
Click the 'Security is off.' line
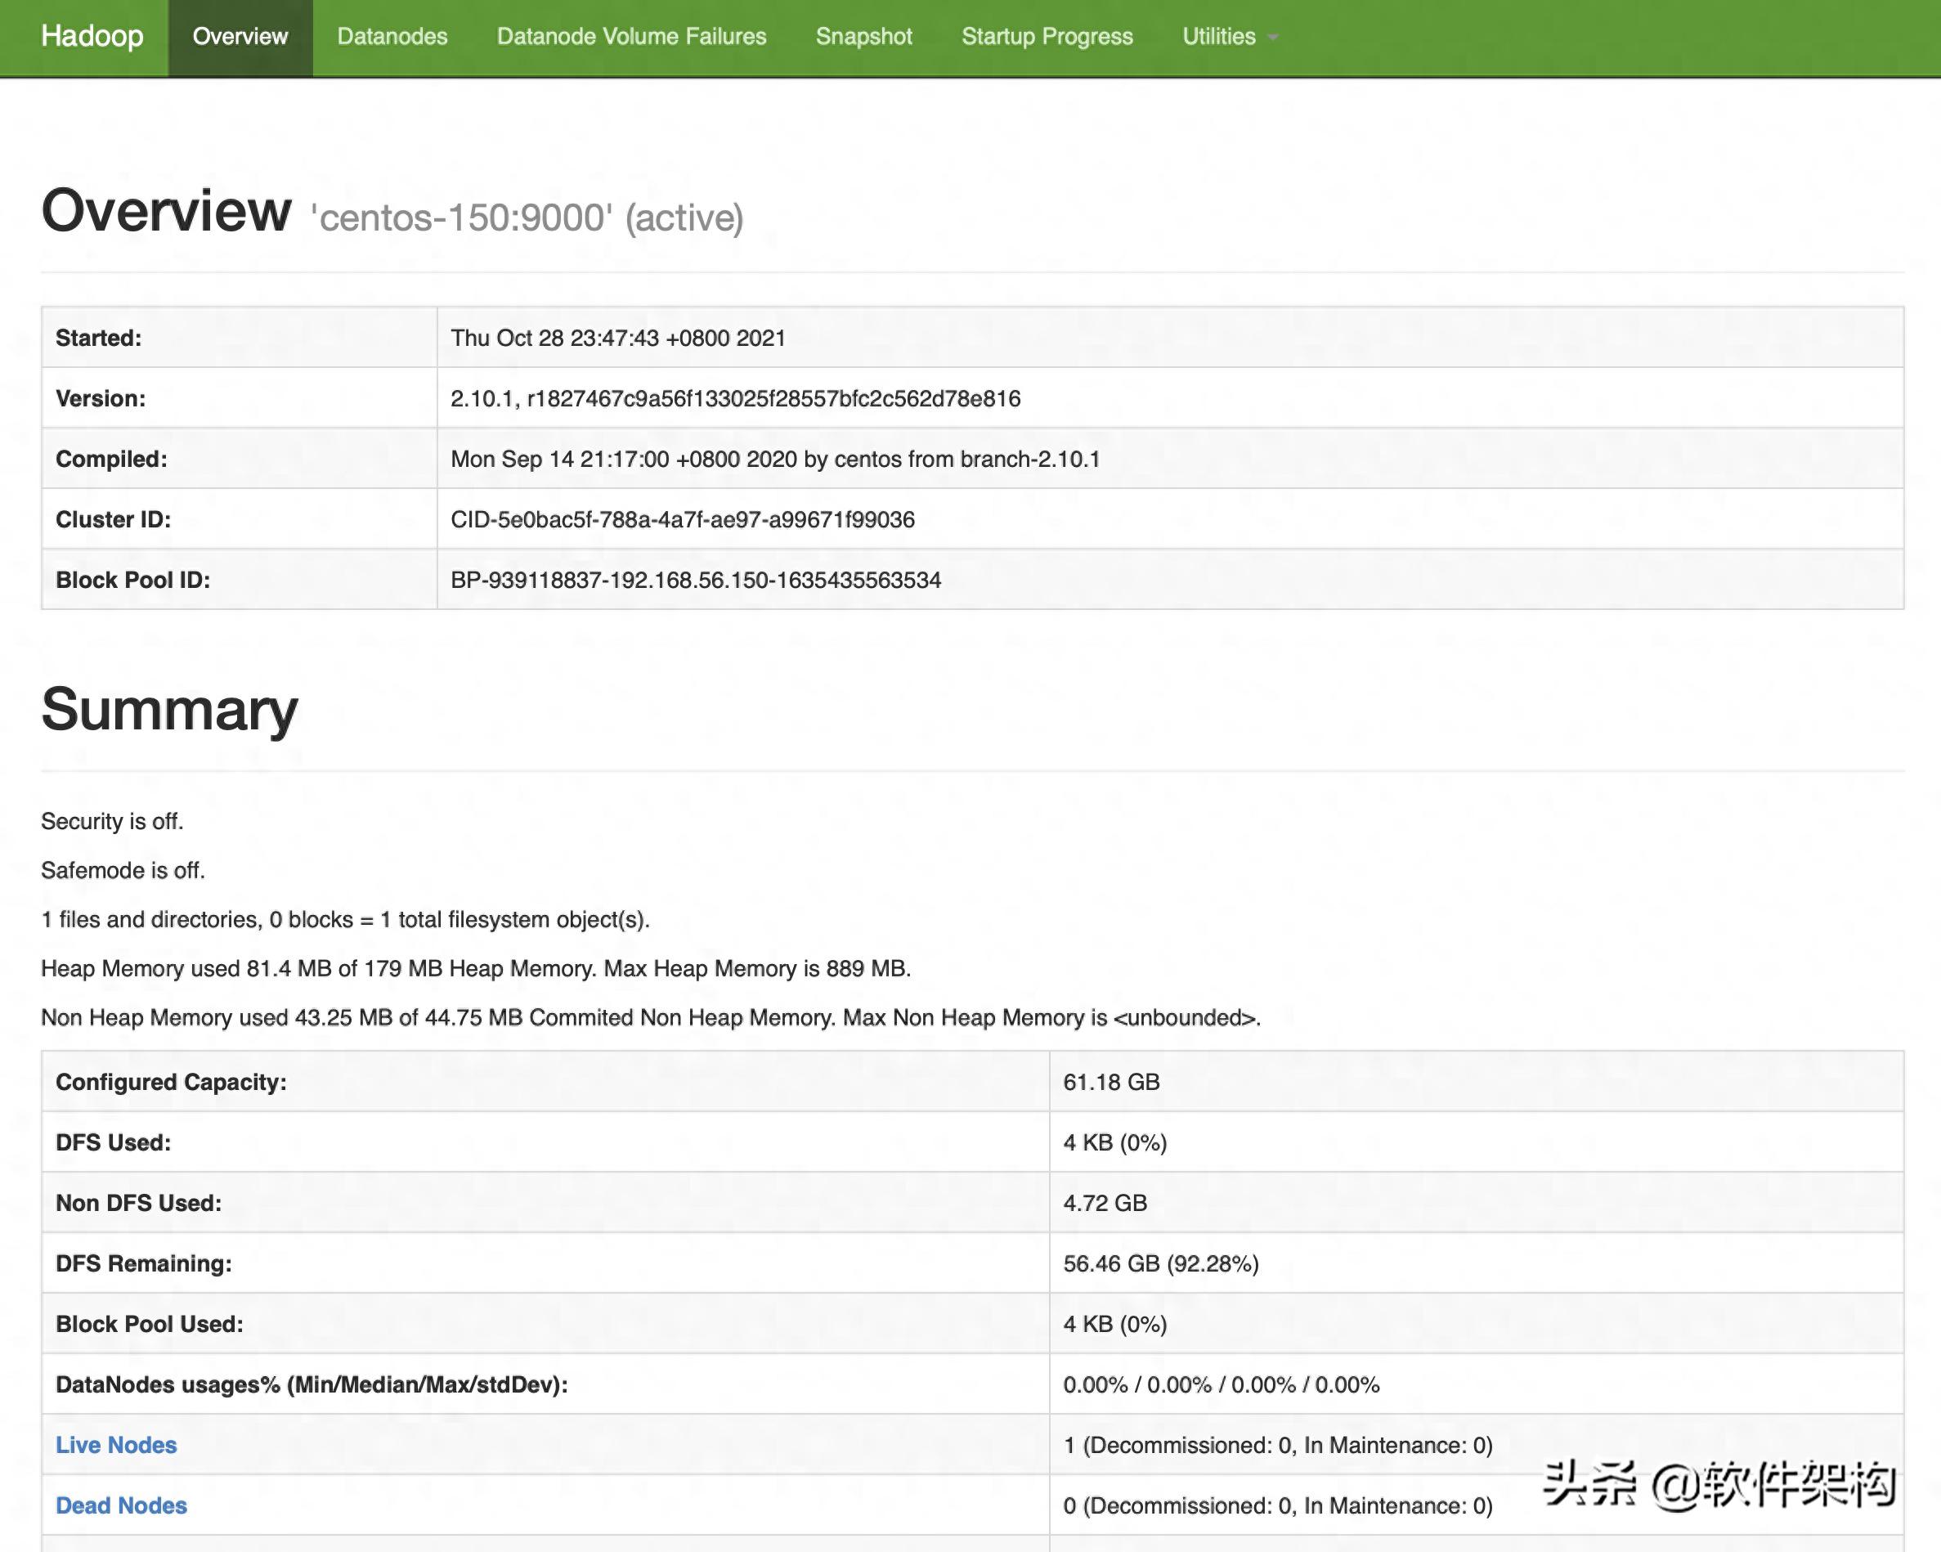coord(112,821)
